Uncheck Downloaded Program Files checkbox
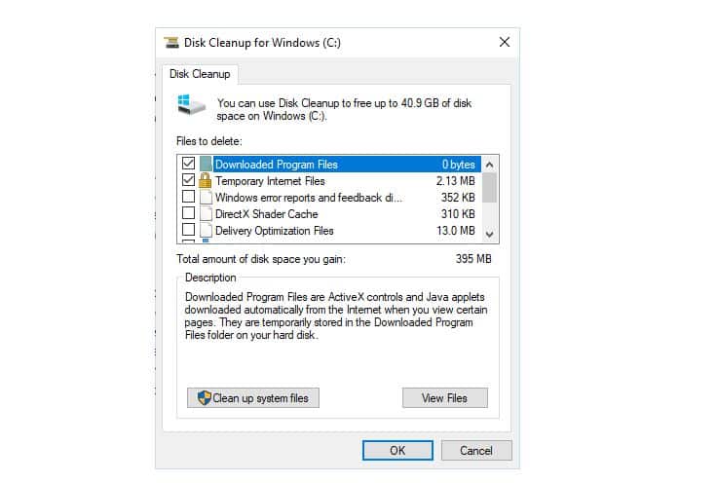Image resolution: width=717 pixels, height=483 pixels. (x=188, y=164)
